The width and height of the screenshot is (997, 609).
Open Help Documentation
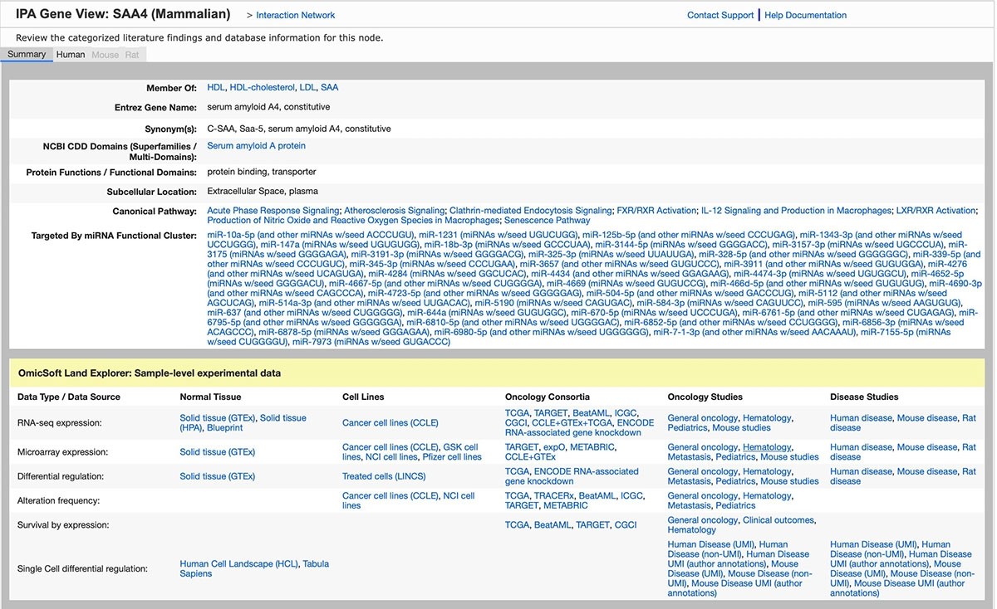click(805, 15)
